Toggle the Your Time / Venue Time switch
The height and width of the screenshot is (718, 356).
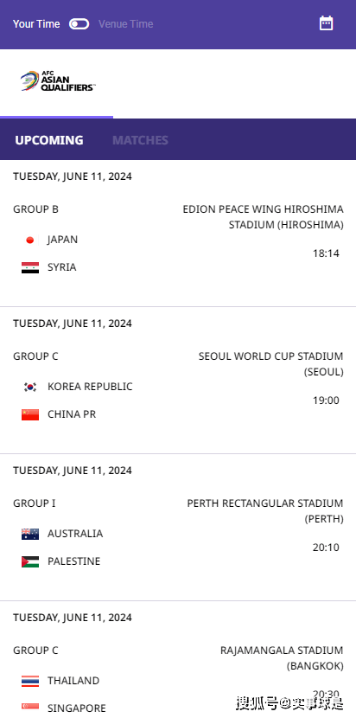[x=79, y=24]
